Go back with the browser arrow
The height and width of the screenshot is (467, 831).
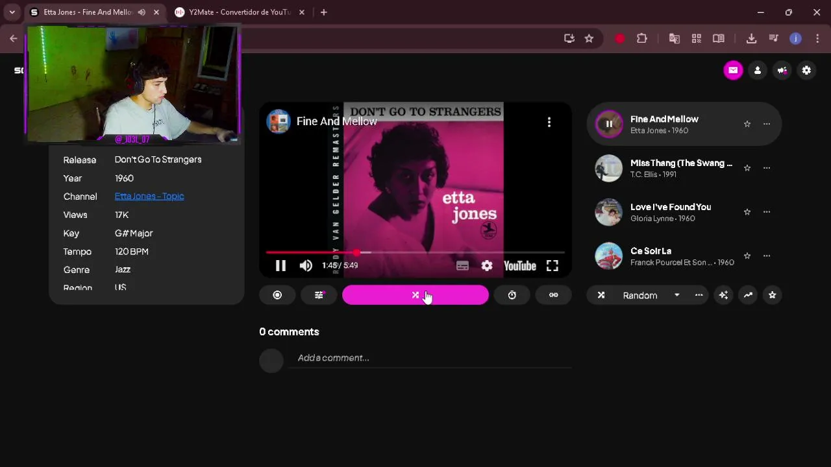(x=14, y=39)
